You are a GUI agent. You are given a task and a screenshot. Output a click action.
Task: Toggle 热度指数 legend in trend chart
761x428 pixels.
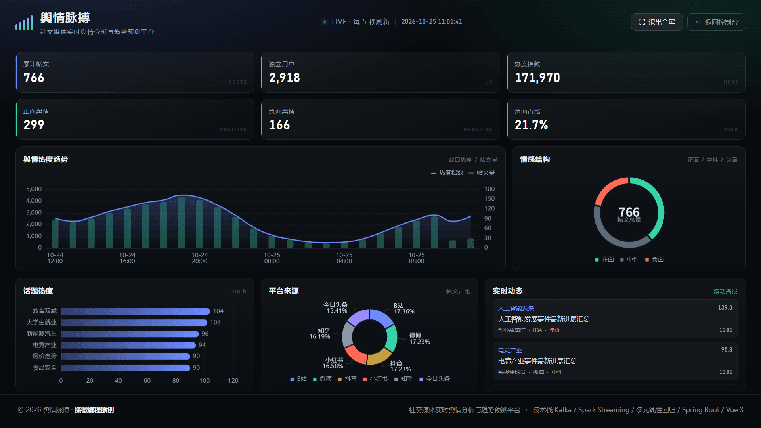447,173
